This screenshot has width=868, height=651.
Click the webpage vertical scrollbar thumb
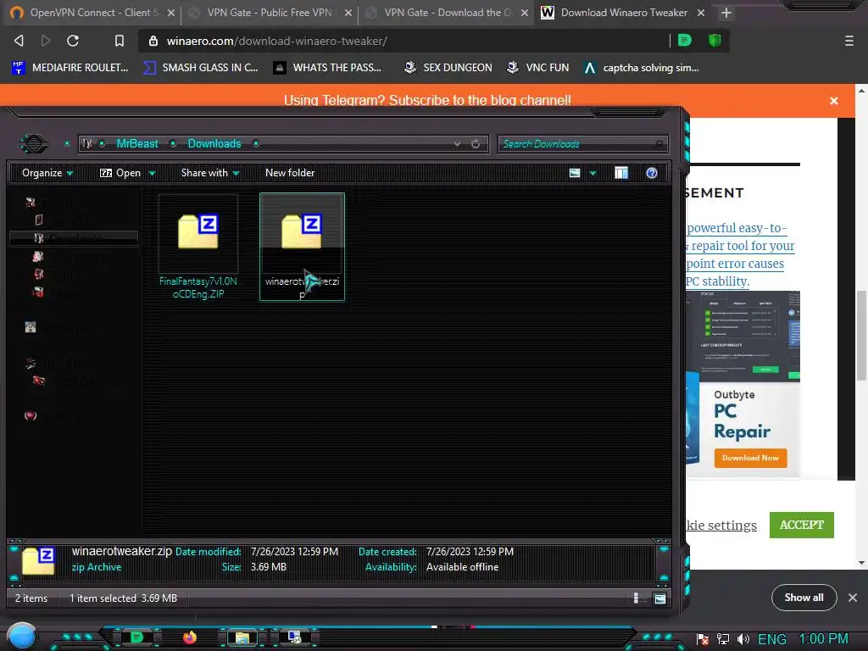click(861, 335)
